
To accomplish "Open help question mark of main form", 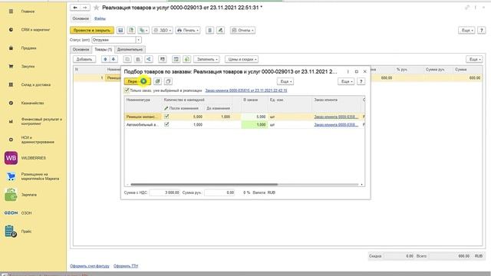I will [481, 31].
